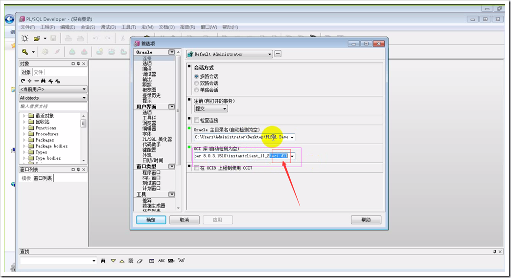Click binoculars find icon in object browser
The image size is (511, 278).
coord(44,81)
